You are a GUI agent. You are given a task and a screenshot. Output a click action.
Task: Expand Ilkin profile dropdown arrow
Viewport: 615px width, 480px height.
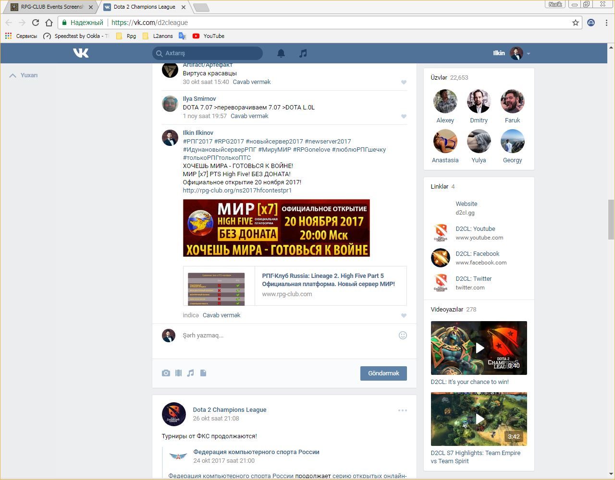pyautogui.click(x=528, y=54)
